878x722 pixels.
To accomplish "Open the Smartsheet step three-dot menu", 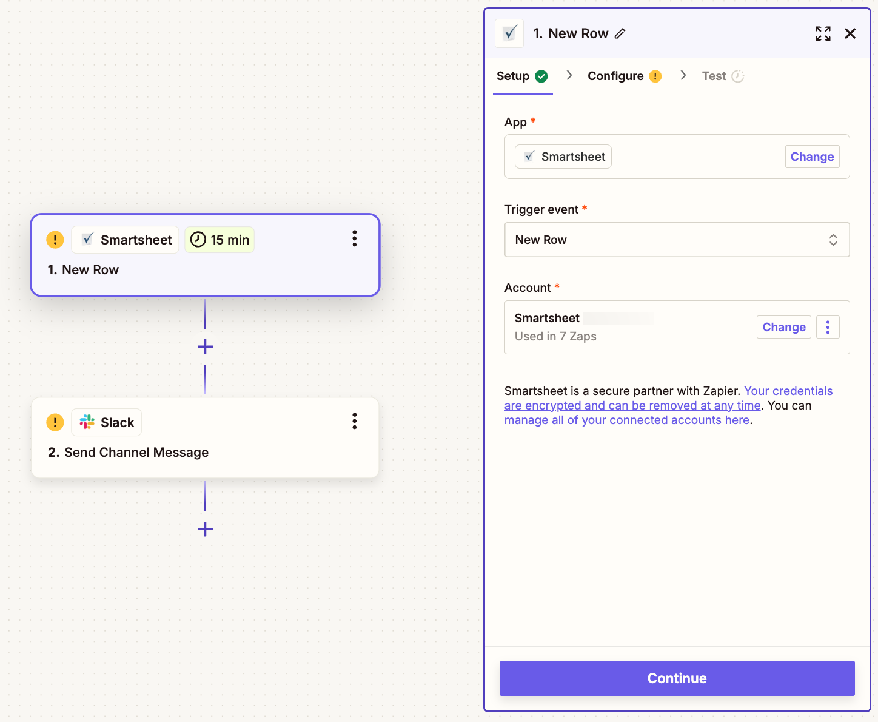I will coord(355,238).
